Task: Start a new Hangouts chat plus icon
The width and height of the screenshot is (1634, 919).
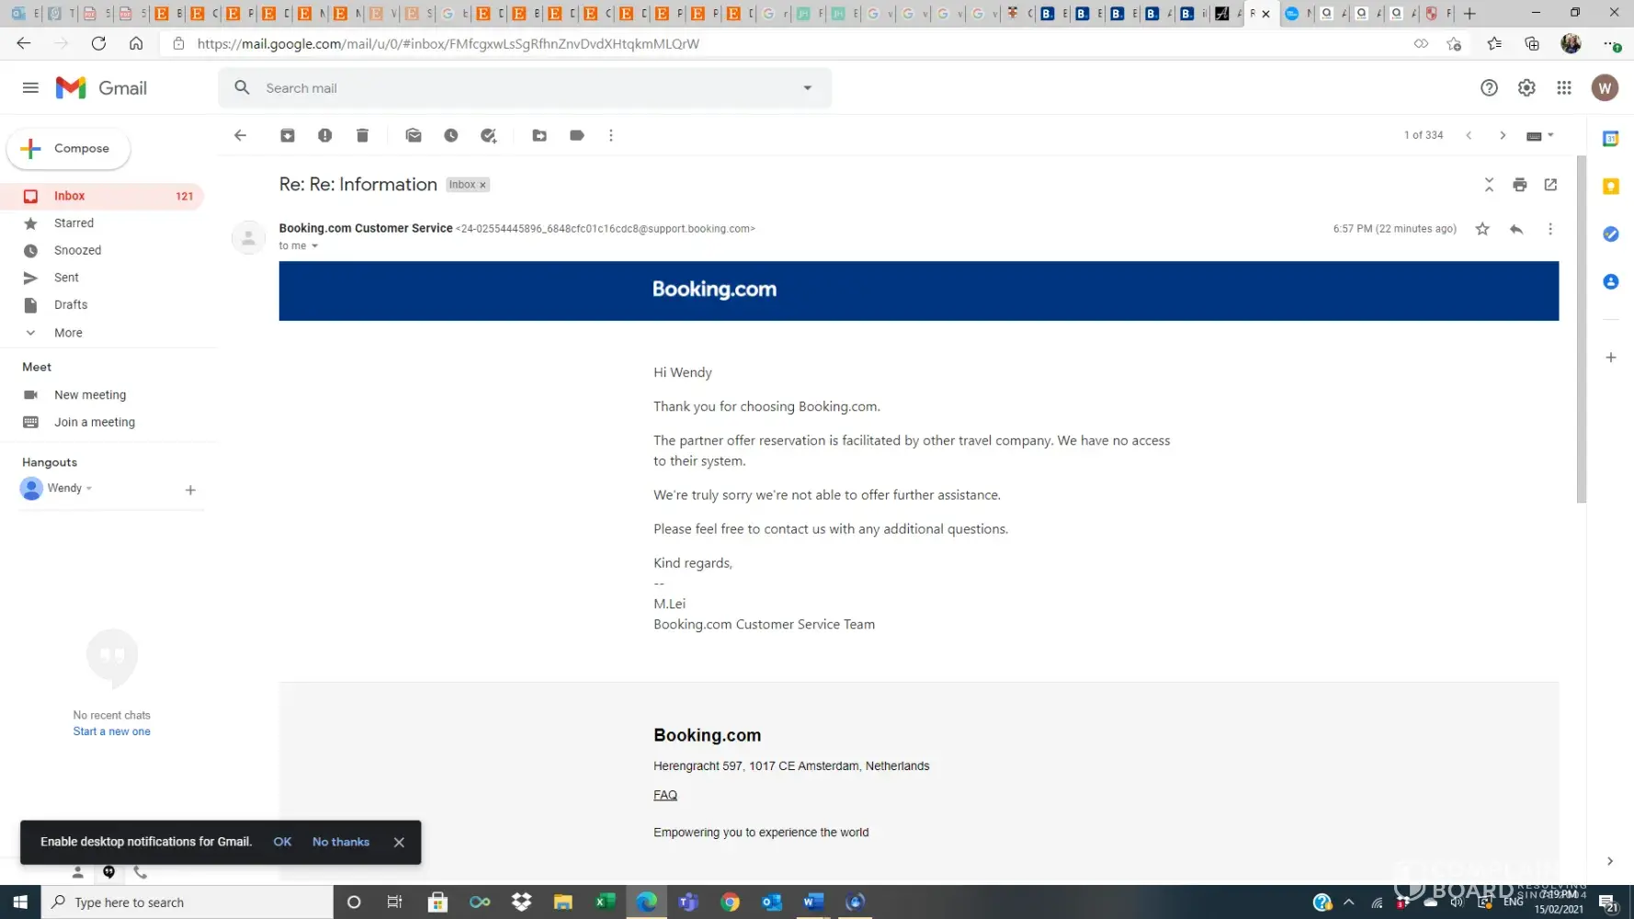Action: coord(190,491)
